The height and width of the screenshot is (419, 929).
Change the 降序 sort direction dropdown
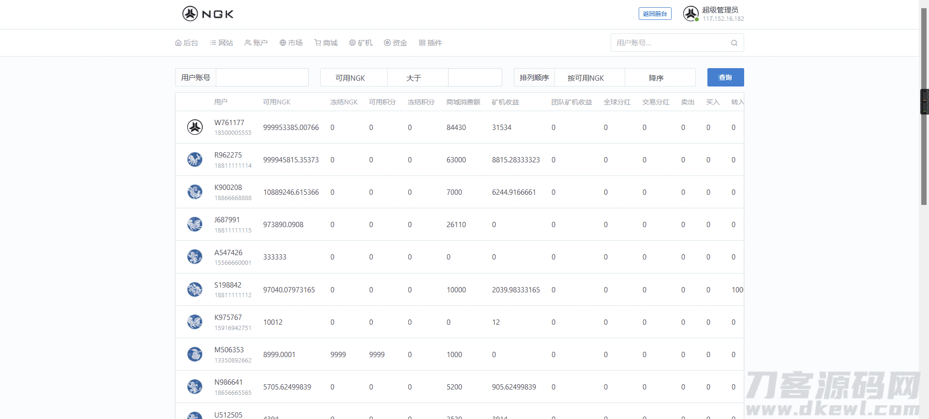pos(659,78)
